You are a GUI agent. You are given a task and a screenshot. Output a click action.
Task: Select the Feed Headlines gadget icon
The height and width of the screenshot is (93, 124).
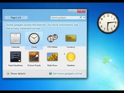(x=16, y=57)
